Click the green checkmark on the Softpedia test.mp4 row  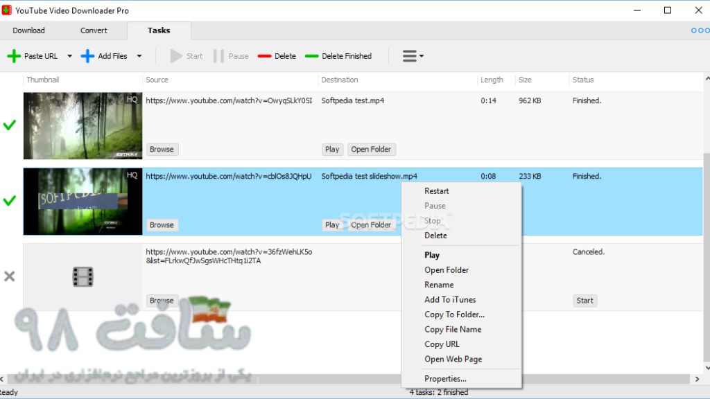(x=10, y=125)
